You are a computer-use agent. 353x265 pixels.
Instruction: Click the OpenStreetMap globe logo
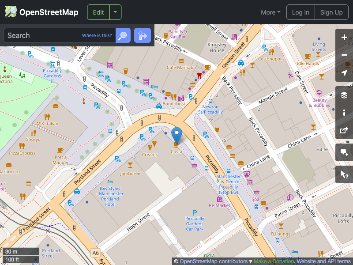[x=11, y=12]
